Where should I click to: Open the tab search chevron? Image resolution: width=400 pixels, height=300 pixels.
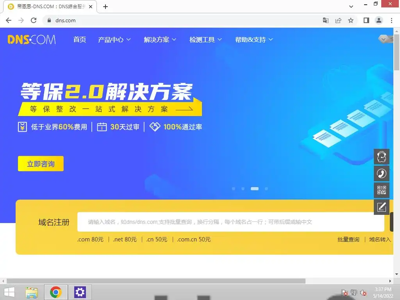click(x=351, y=7)
